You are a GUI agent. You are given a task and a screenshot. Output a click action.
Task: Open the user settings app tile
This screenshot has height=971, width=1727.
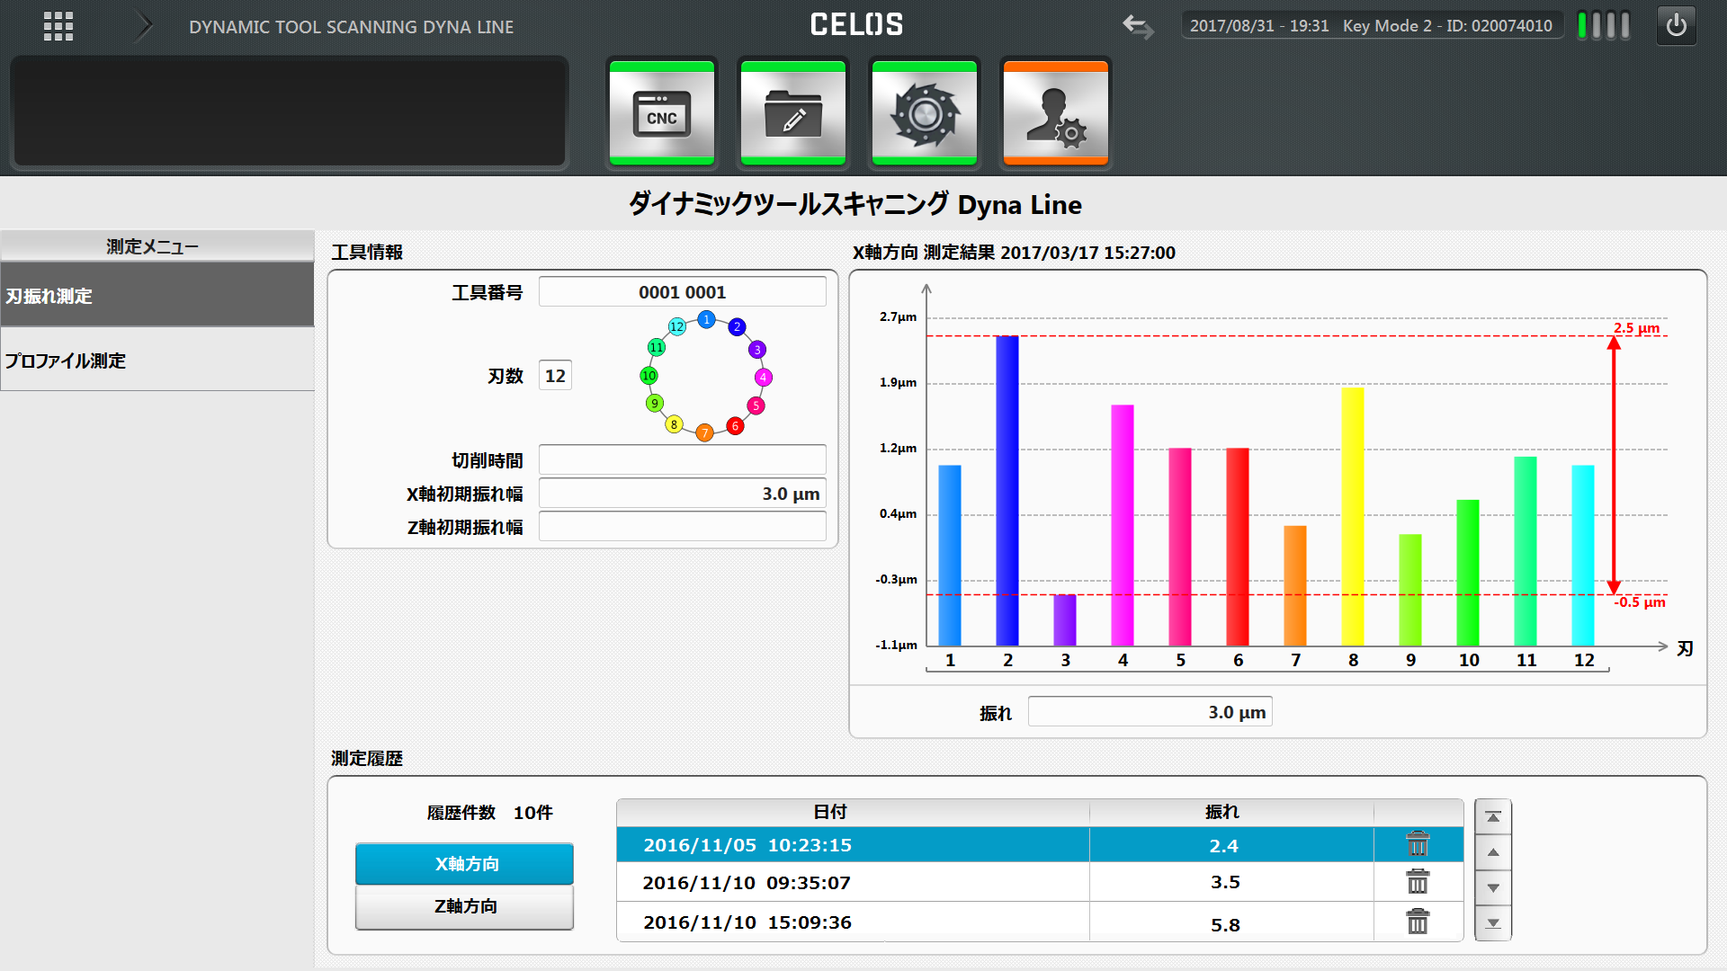(1056, 113)
